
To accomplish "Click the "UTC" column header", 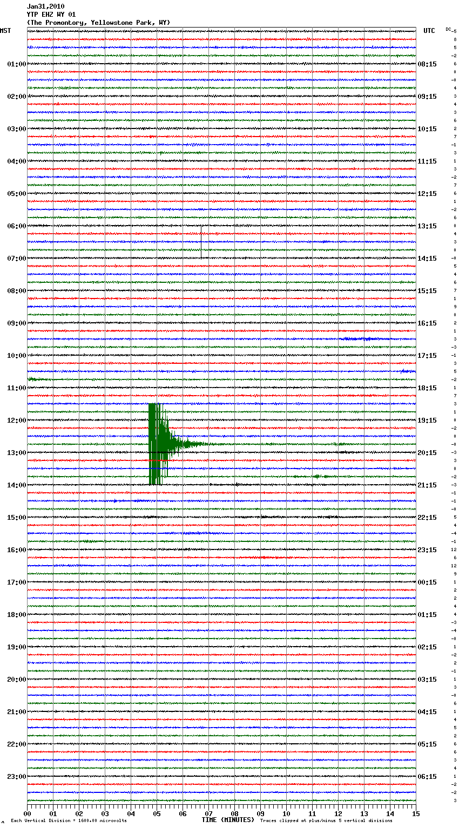I will click(429, 31).
